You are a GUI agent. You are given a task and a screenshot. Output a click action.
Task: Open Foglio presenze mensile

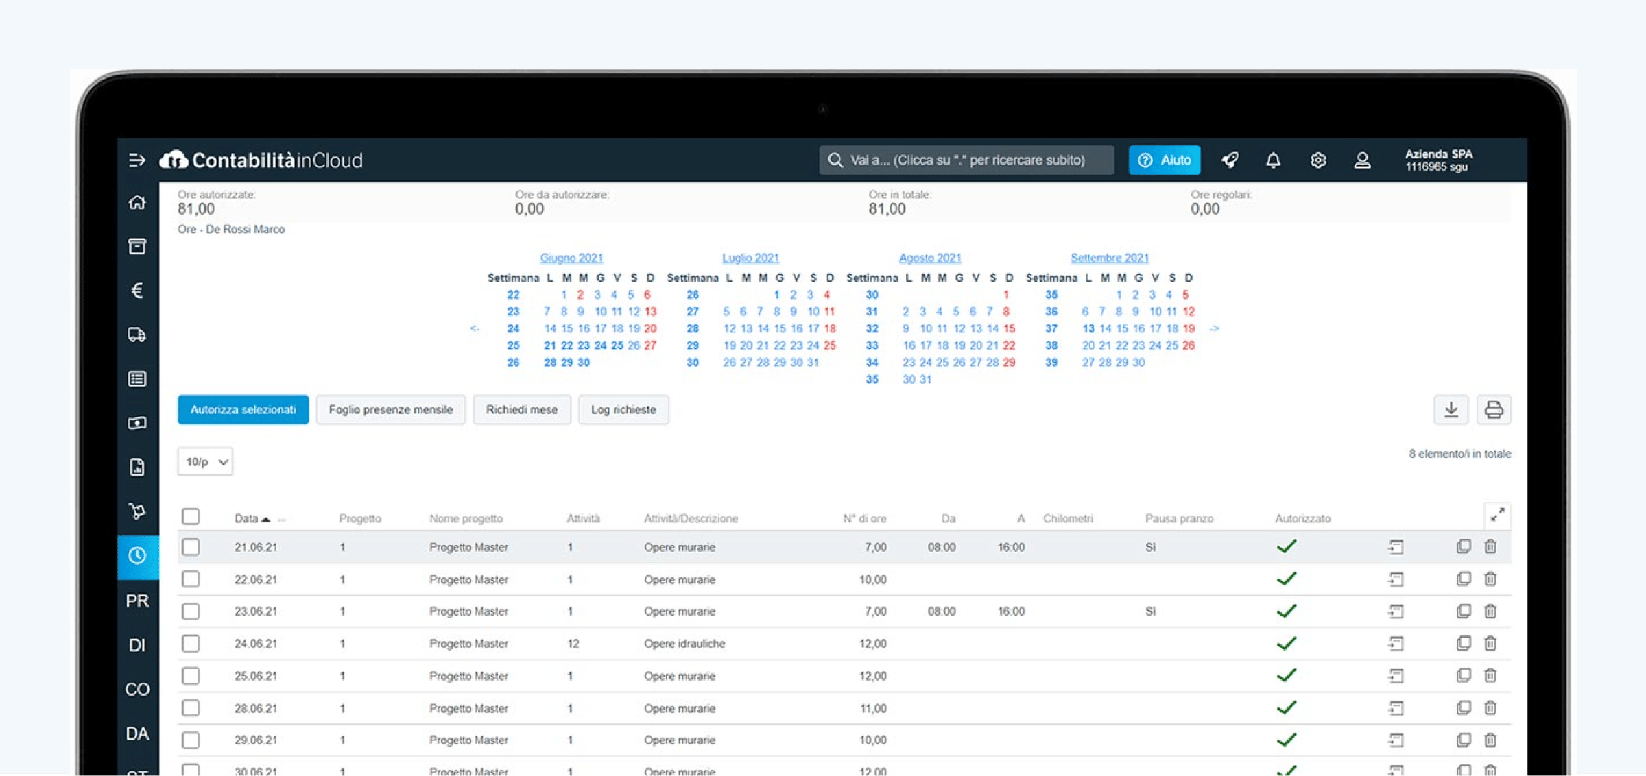391,410
